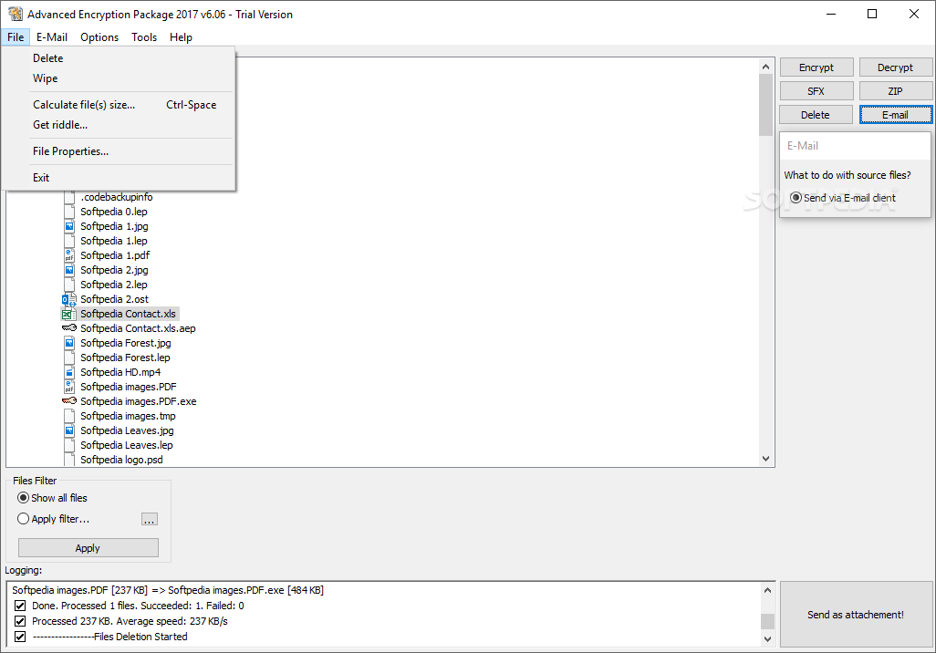This screenshot has height=653, width=936.
Task: Click log line Softpedia images.PDF [237 KB]
Action: coord(168,590)
